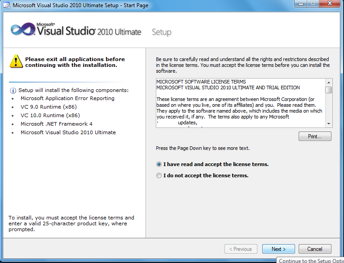Minimize the setup window
Viewport: 344px width, 263px height.
pyautogui.click(x=301, y=4)
